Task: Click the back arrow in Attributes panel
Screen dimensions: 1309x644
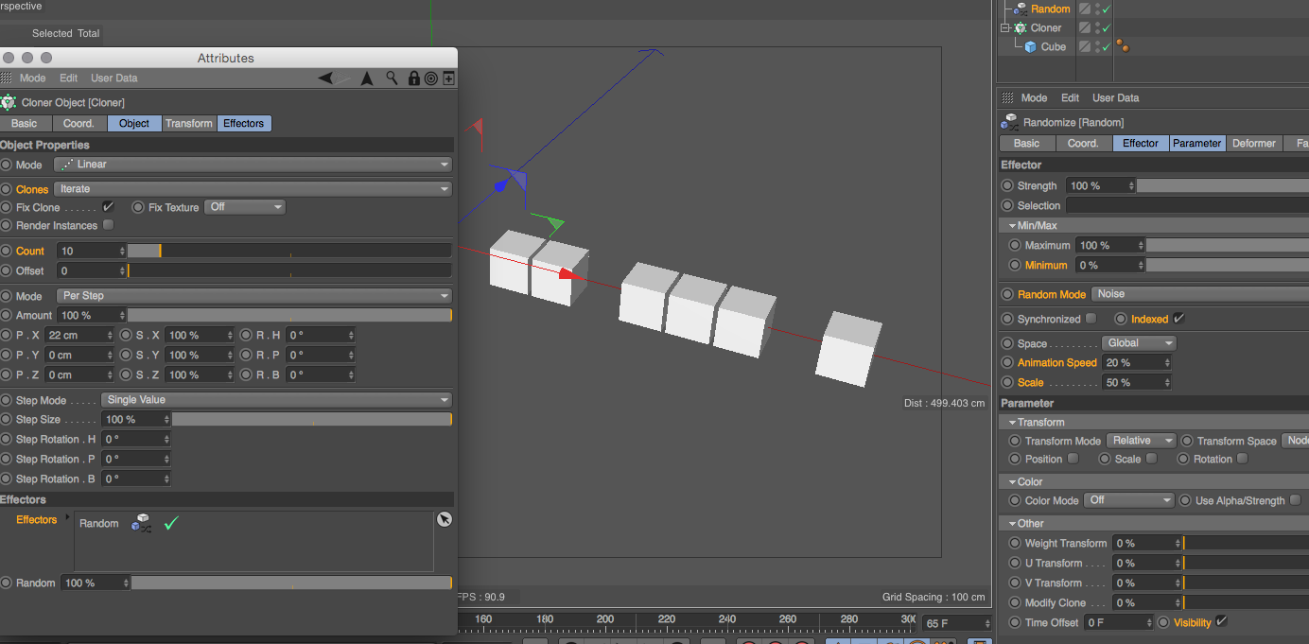Action: [x=326, y=78]
